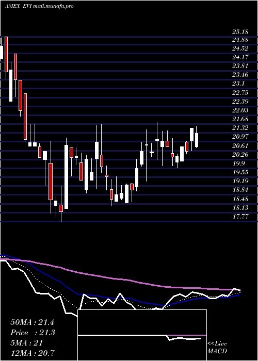Click the 24.17 price axis label

[240, 57]
